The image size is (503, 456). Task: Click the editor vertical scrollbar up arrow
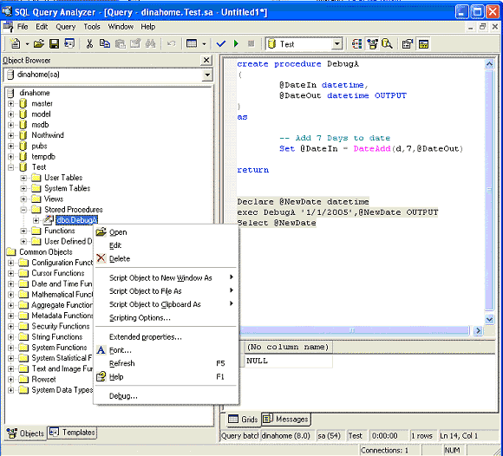pos(489,64)
